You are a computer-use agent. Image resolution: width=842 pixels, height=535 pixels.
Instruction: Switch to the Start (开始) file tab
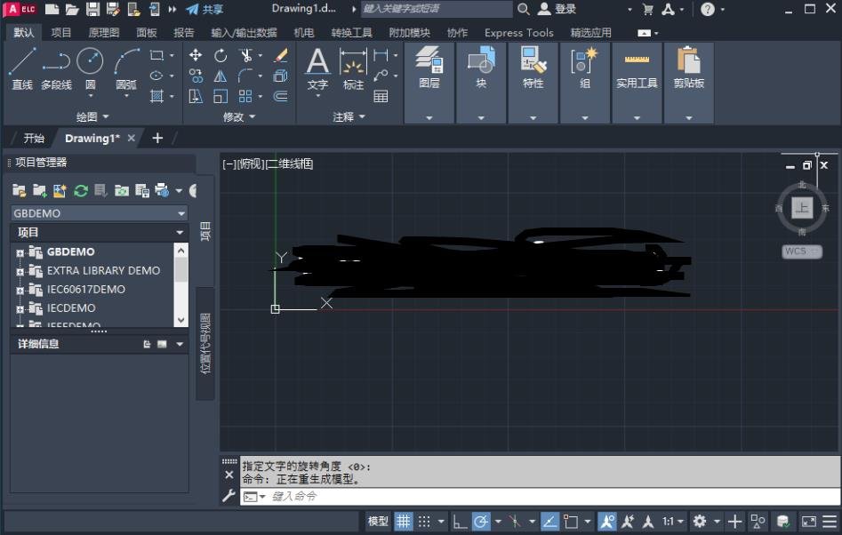pyautogui.click(x=34, y=139)
